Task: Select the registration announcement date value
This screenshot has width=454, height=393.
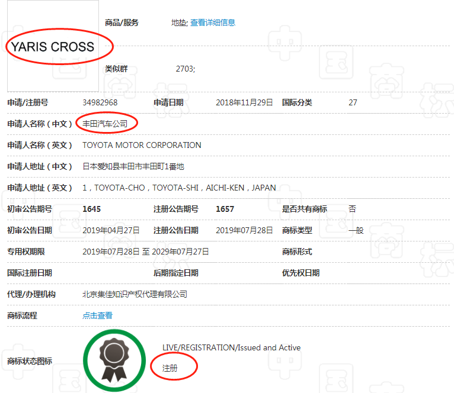Action: (244, 230)
